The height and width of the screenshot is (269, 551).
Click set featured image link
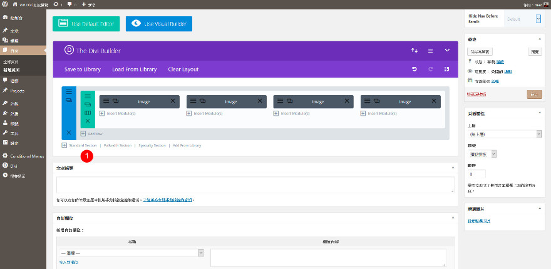480,221
